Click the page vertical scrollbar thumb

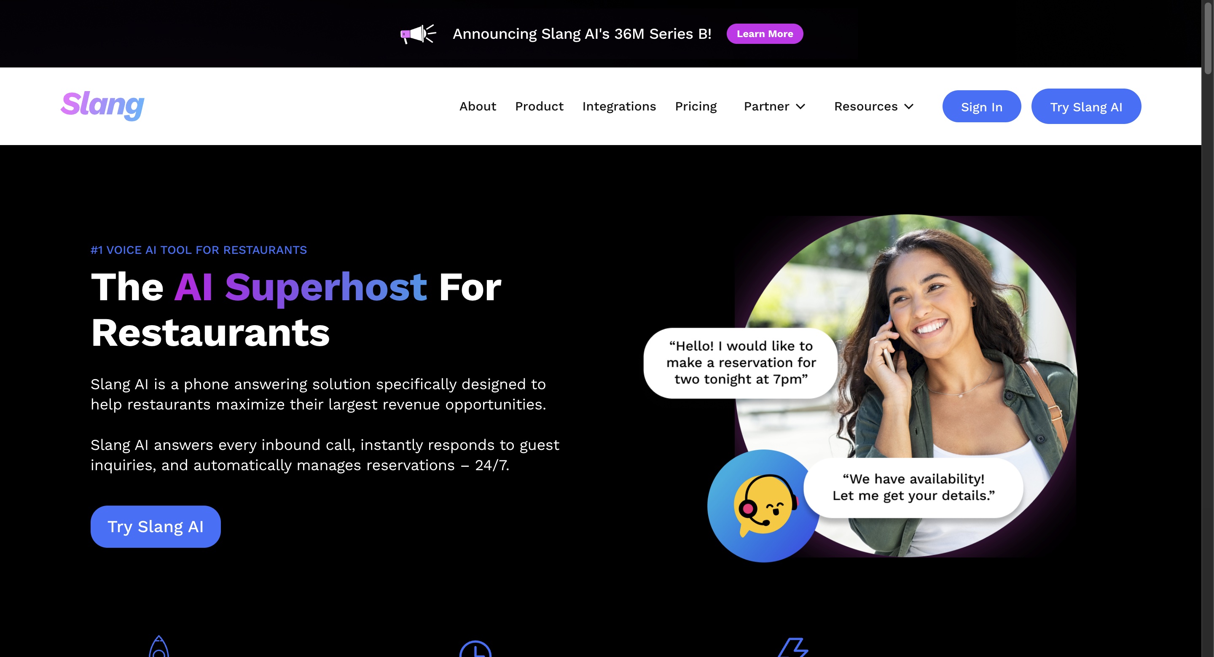(x=1207, y=38)
